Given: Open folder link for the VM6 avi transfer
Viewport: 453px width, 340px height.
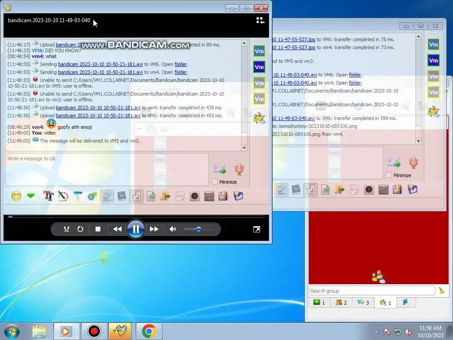Looking at the screenshot, I should point(355,75).
